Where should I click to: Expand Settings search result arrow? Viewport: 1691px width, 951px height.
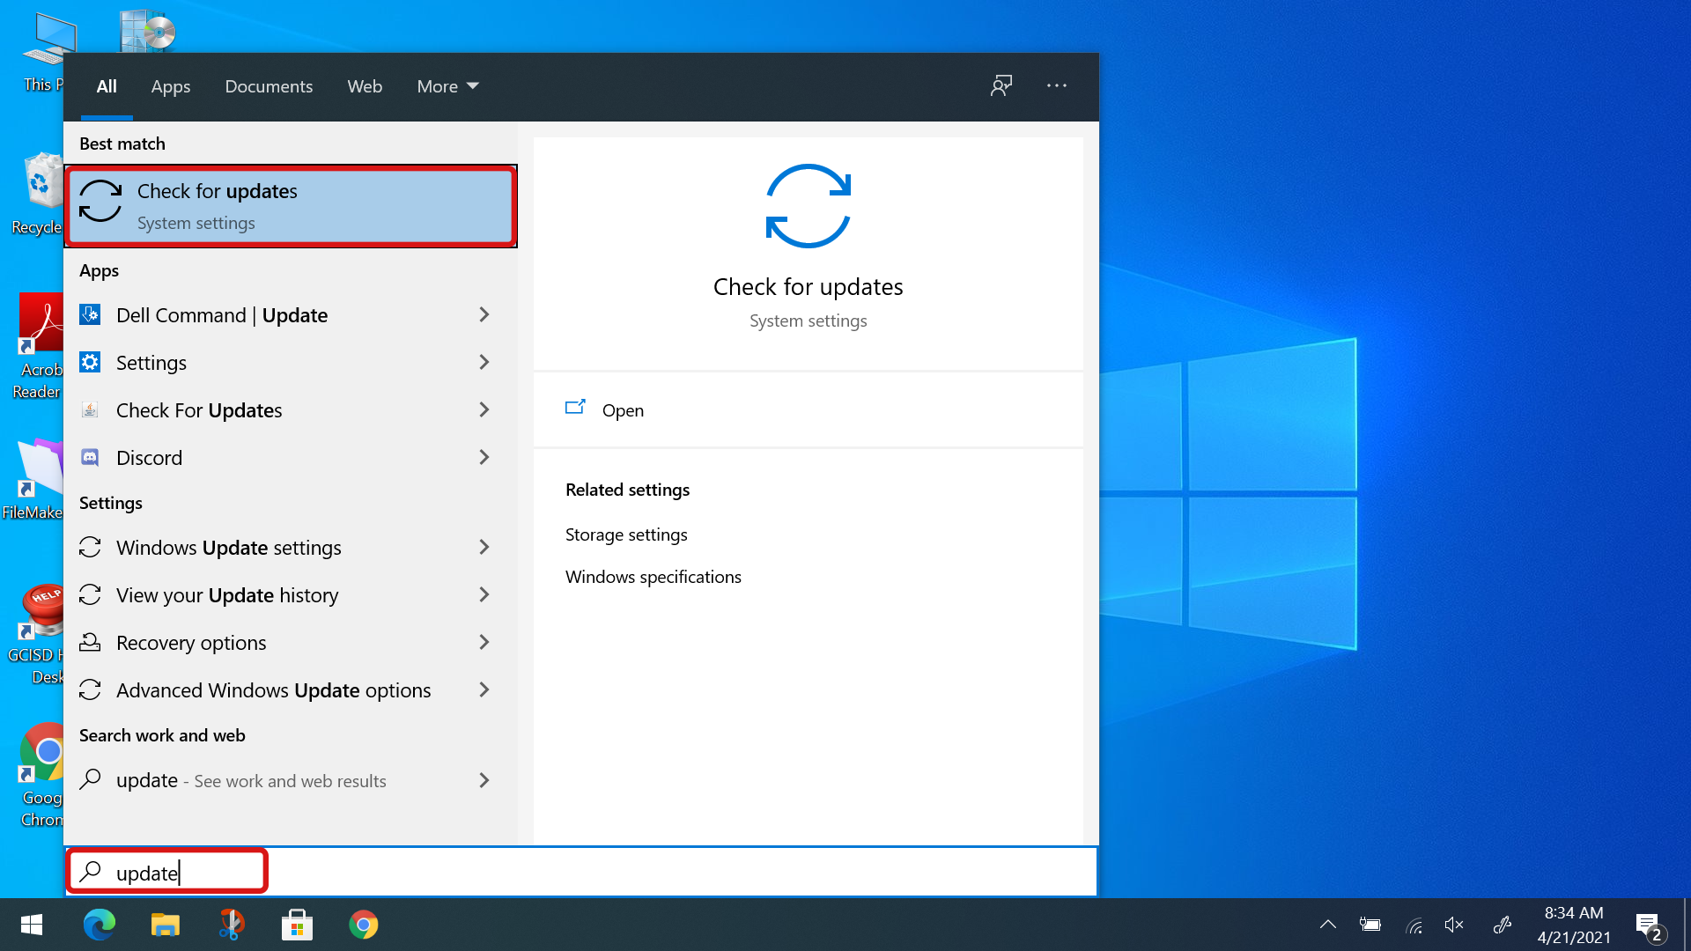tap(484, 362)
